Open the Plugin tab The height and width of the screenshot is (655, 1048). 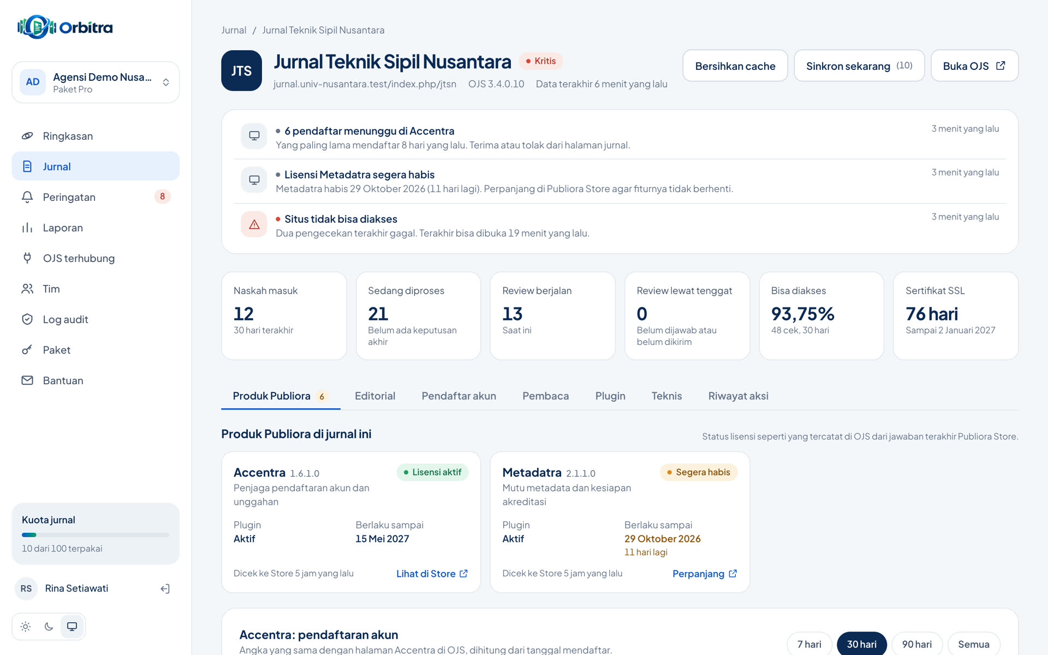click(x=610, y=396)
